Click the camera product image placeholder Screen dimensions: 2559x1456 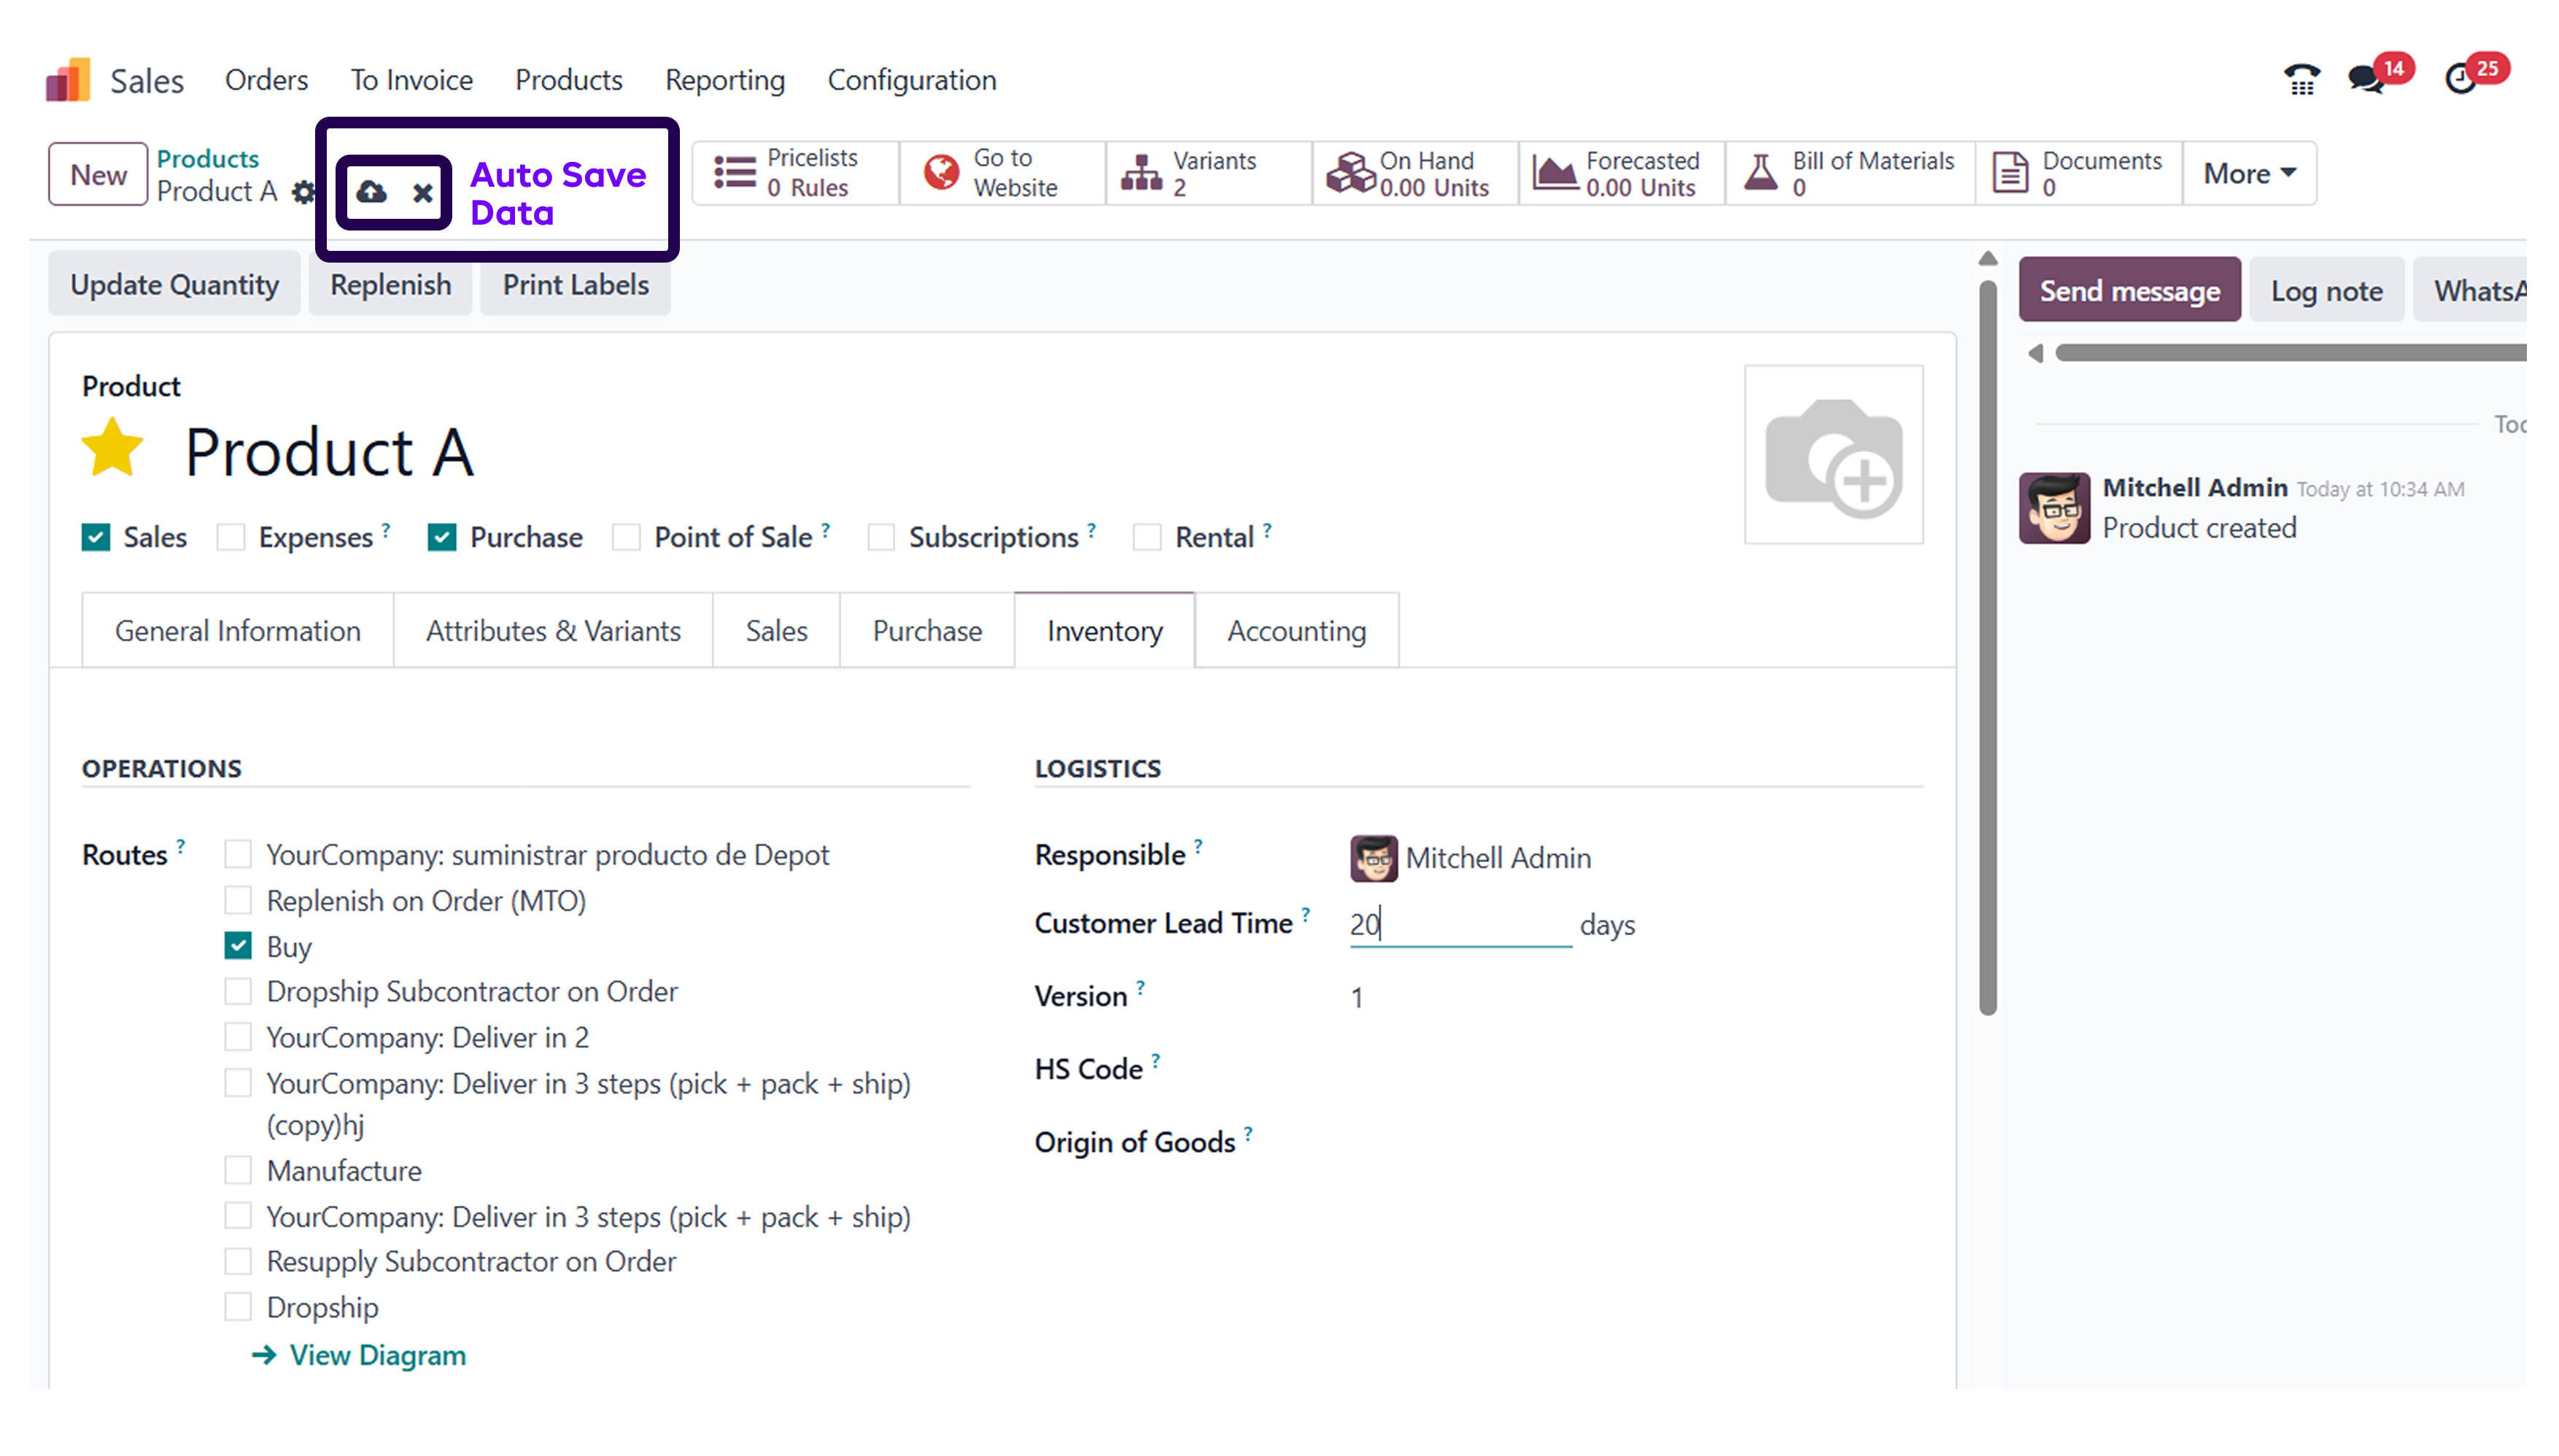click(x=1833, y=455)
